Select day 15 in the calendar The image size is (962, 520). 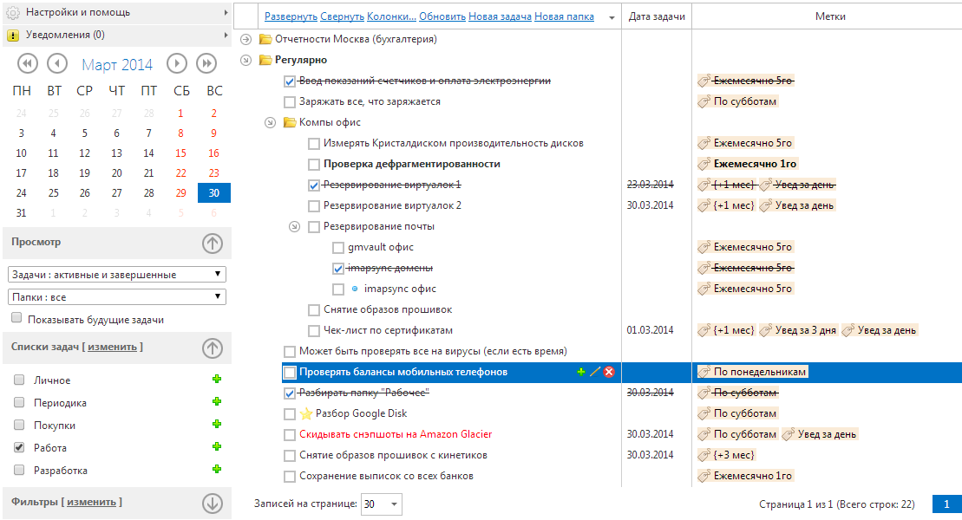(x=180, y=153)
